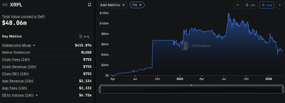
Task: Download Key Metrics as .png
Action: 84,36
